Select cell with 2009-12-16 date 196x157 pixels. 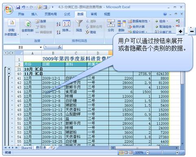pyautogui.click(x=53, y=119)
